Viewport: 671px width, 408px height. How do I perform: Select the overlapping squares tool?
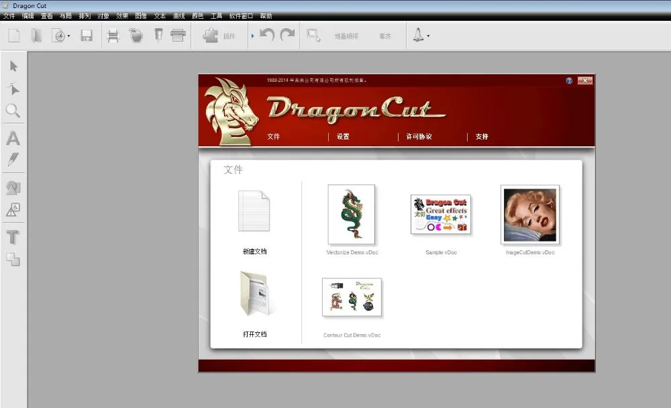[13, 259]
